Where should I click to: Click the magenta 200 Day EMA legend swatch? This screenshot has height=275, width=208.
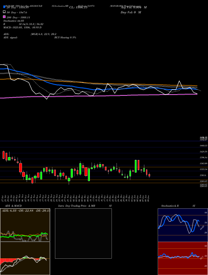point(5,17)
